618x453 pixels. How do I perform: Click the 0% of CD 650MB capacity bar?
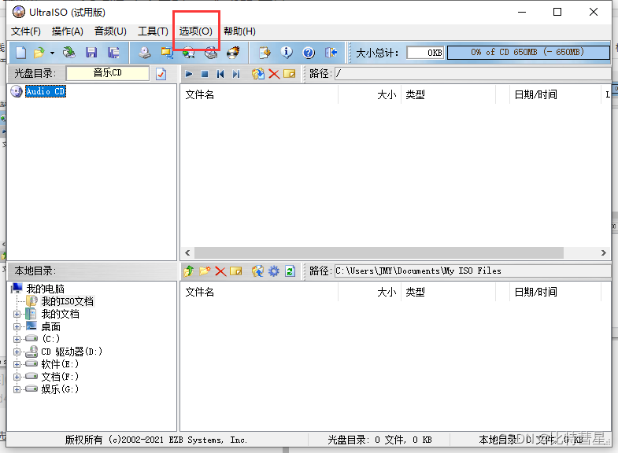(528, 53)
